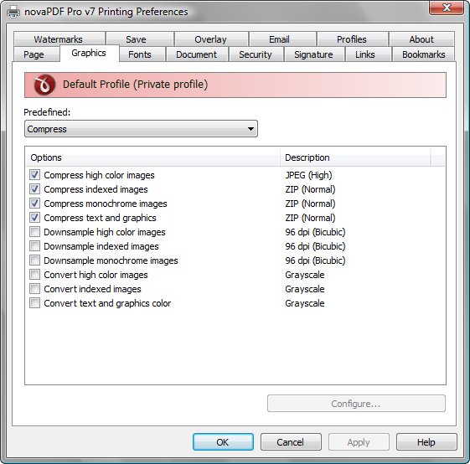Click the Configure... button
470x464 pixels.
[x=356, y=404]
